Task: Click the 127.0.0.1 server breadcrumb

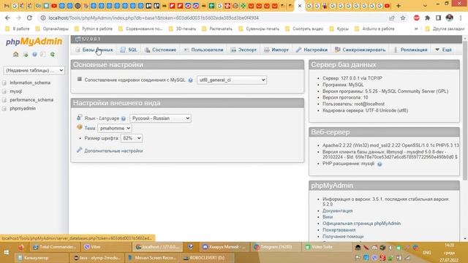Action: pos(91,39)
